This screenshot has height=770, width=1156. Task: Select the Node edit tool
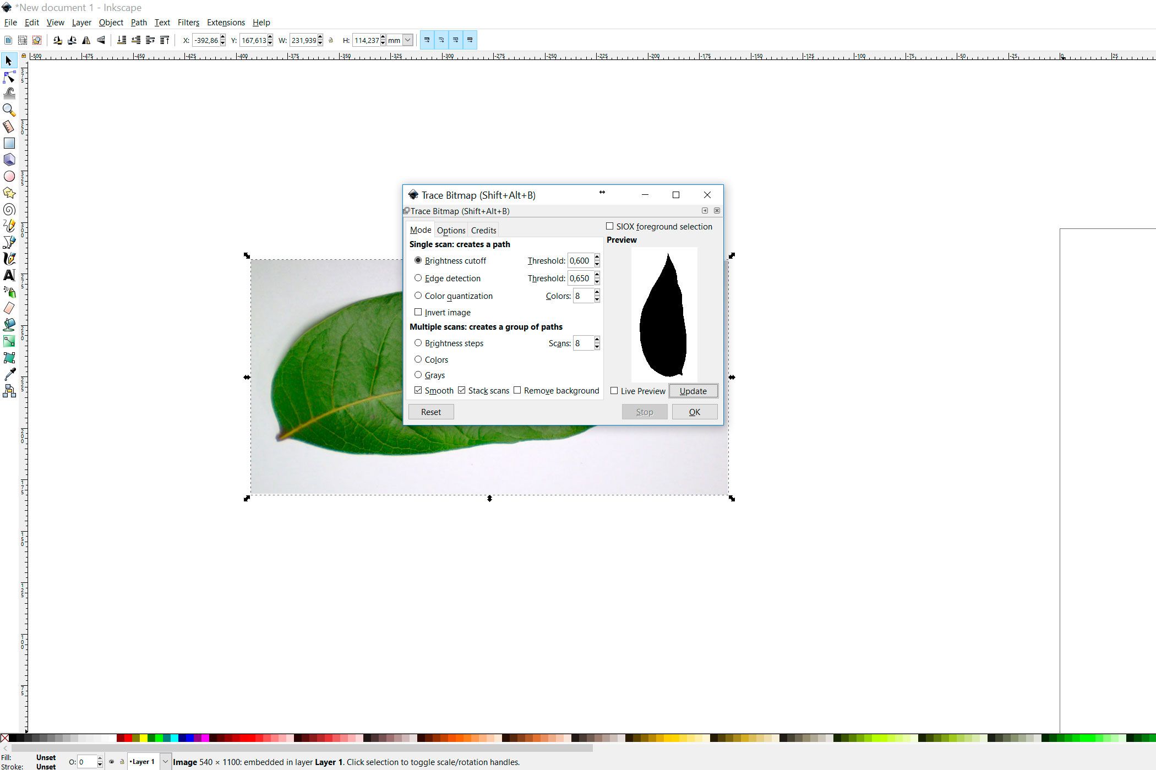[9, 77]
